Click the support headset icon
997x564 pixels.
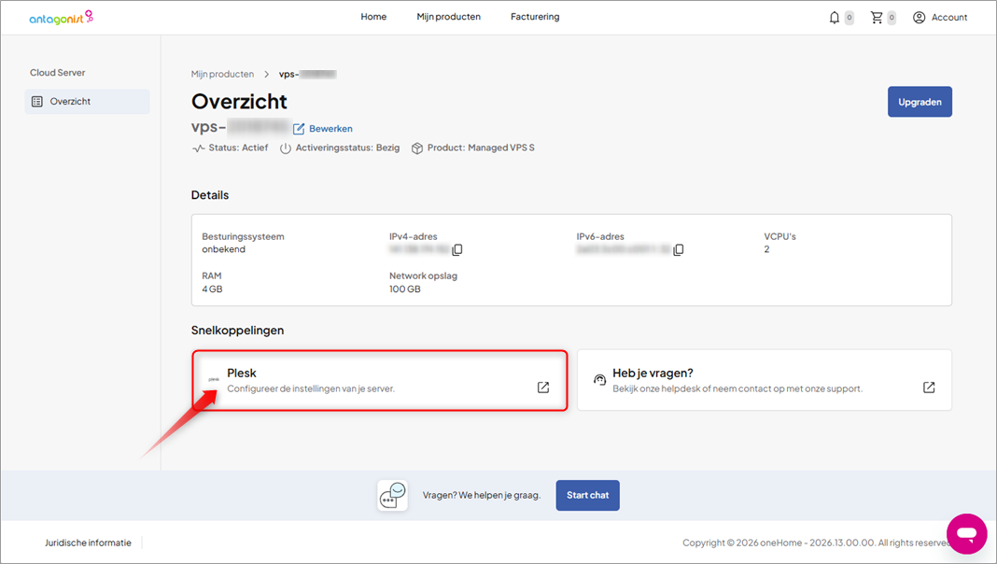pos(599,380)
